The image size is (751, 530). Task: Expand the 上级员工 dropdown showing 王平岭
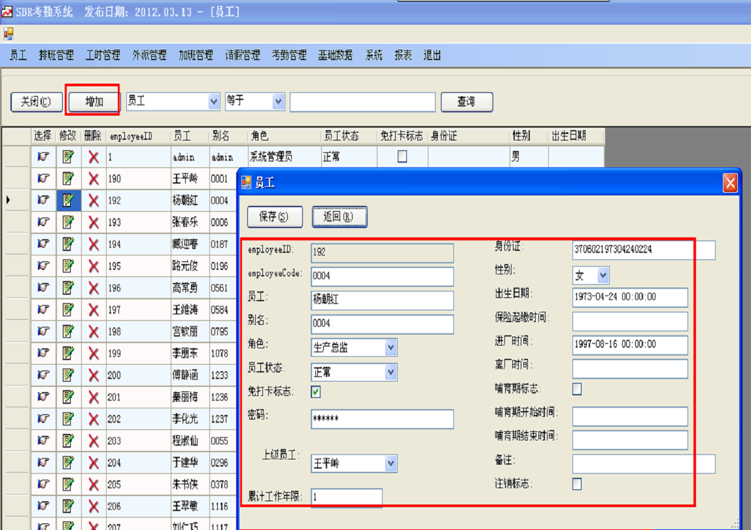point(391,463)
